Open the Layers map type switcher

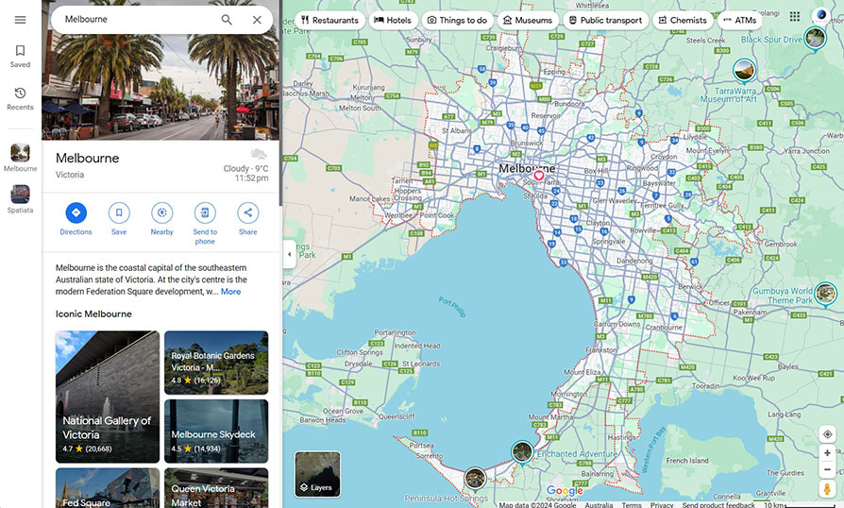point(317,474)
